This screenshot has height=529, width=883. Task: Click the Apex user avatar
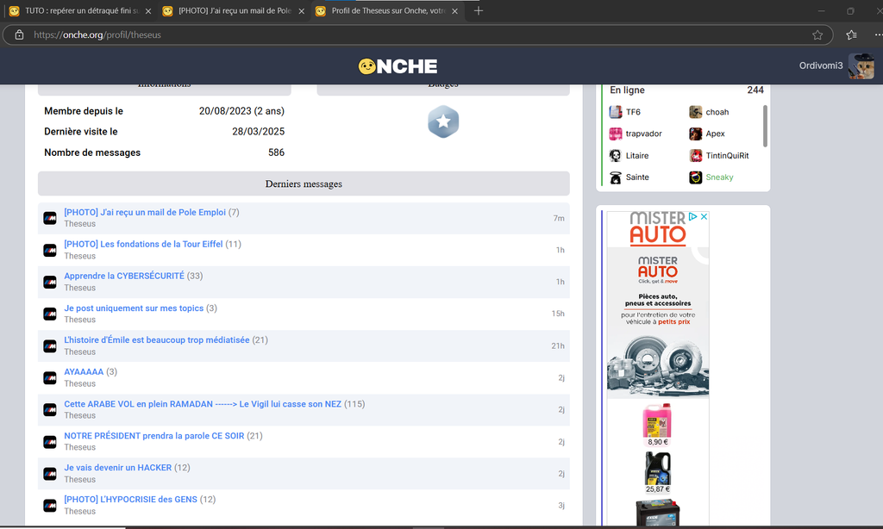696,134
